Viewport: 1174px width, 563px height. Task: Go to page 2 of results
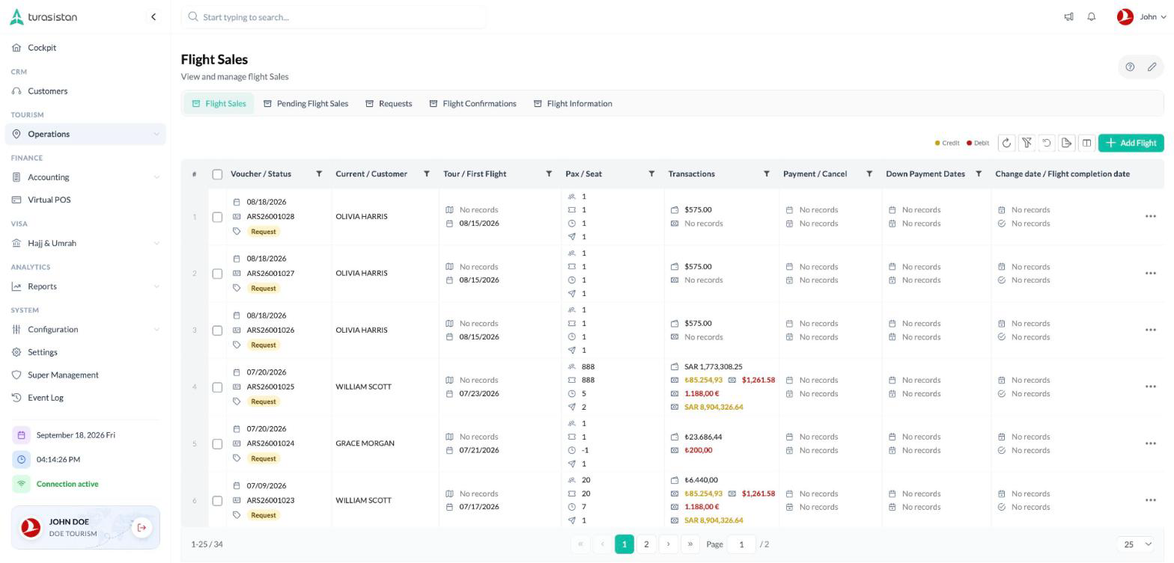(x=646, y=544)
